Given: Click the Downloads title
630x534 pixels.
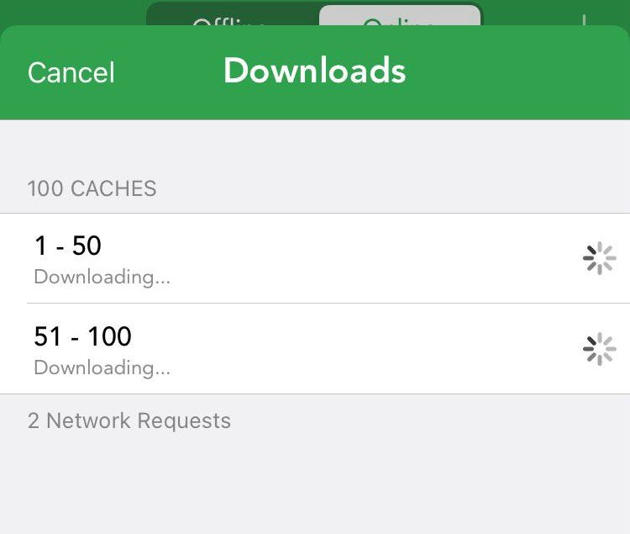Looking at the screenshot, I should (x=315, y=71).
